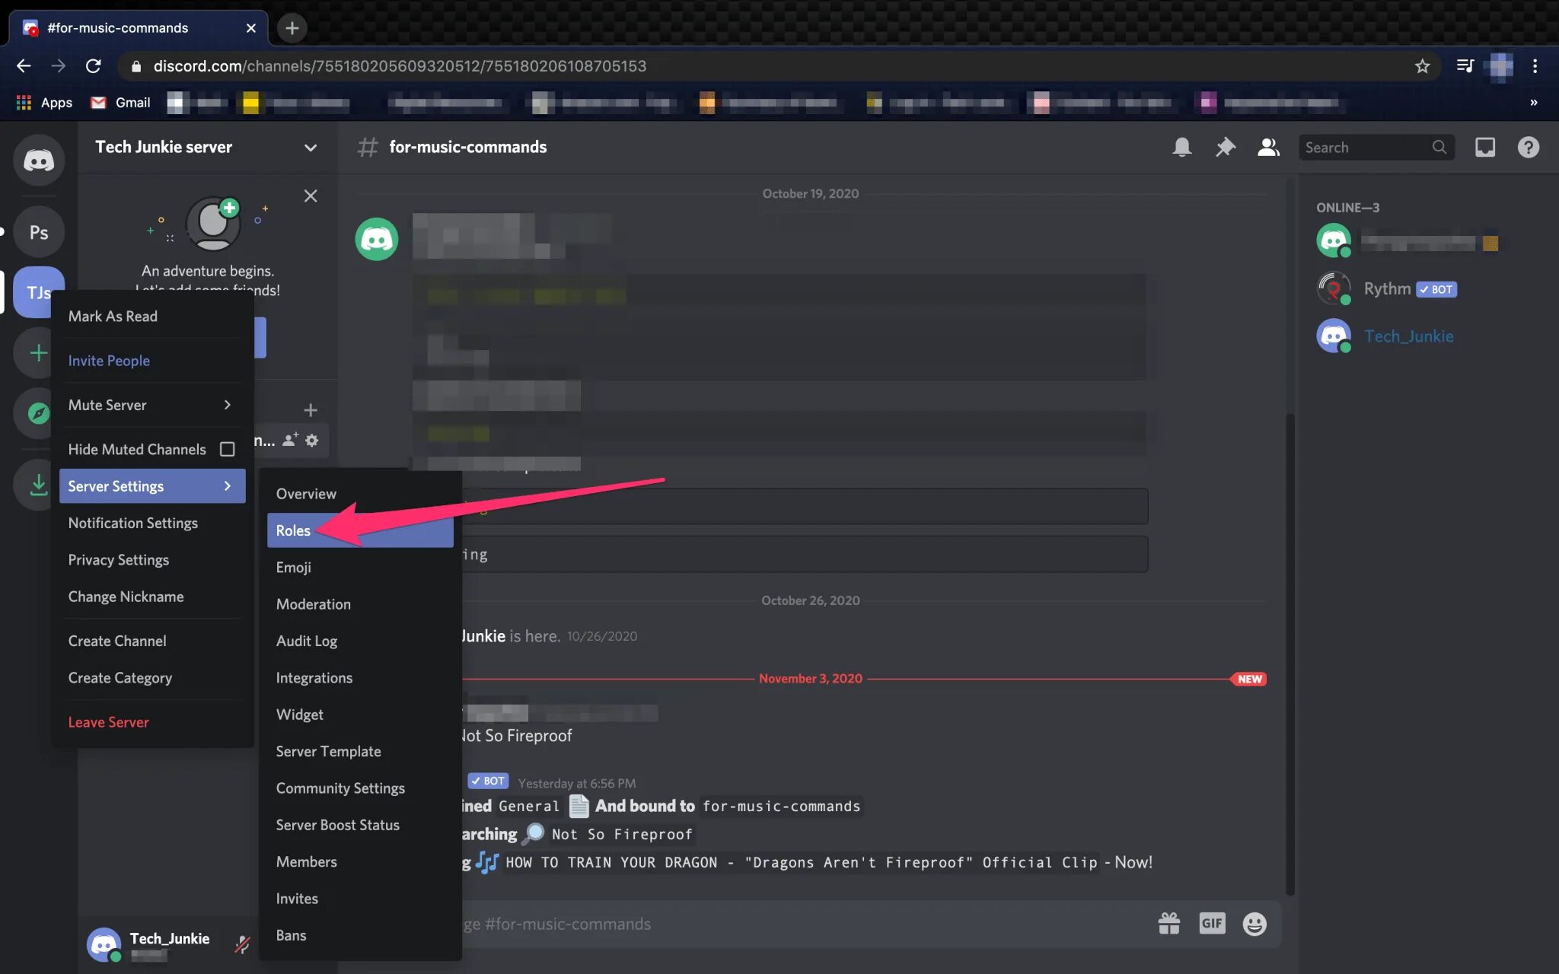Click create invite icon on channel

[290, 440]
